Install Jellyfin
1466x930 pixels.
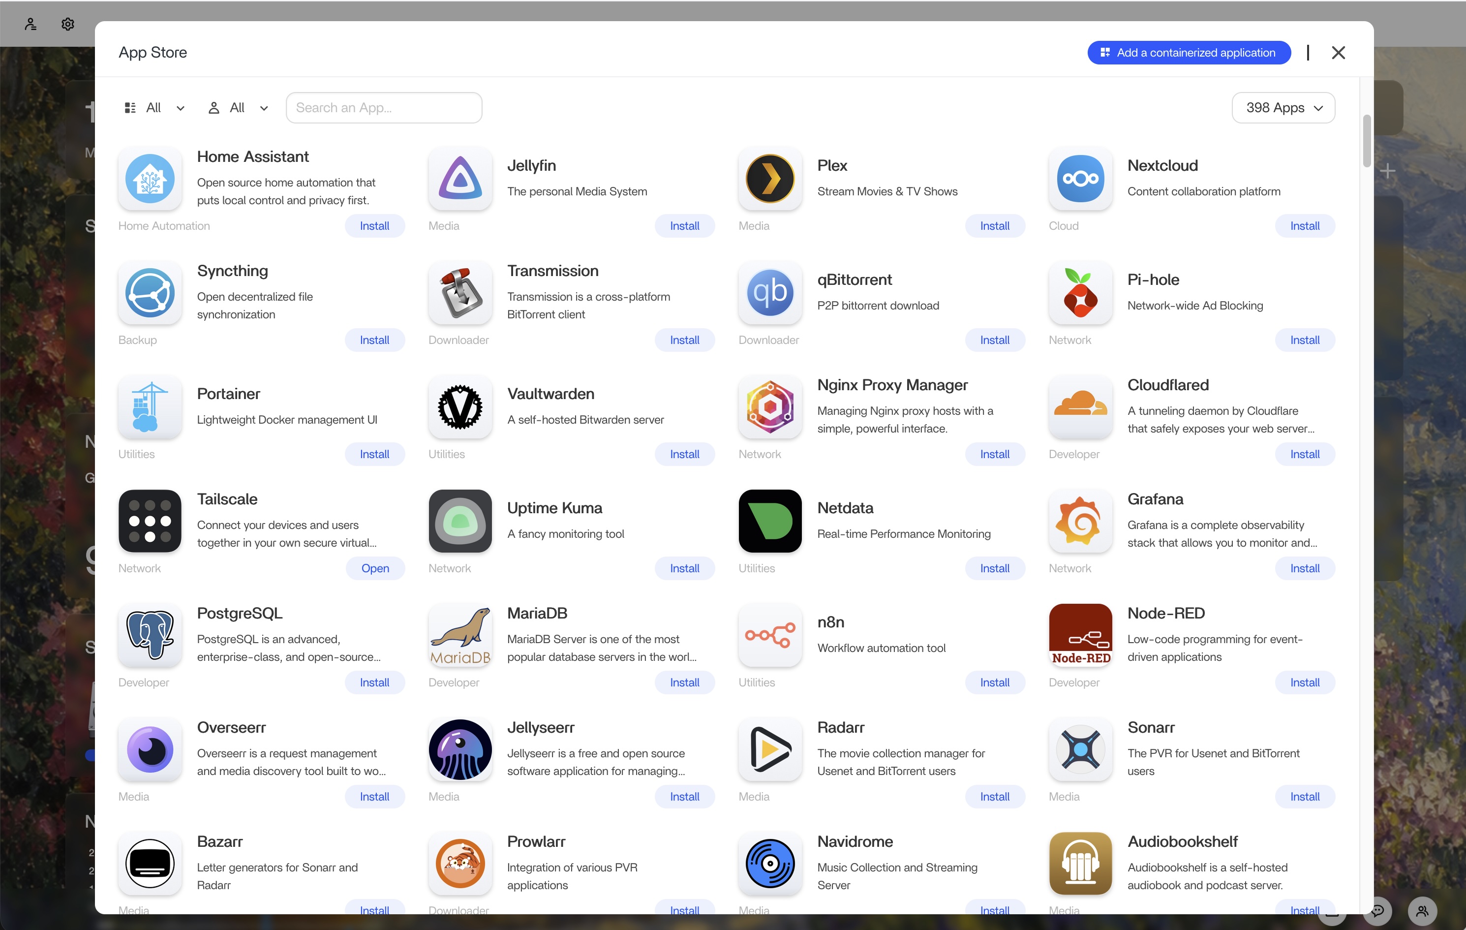point(684,226)
